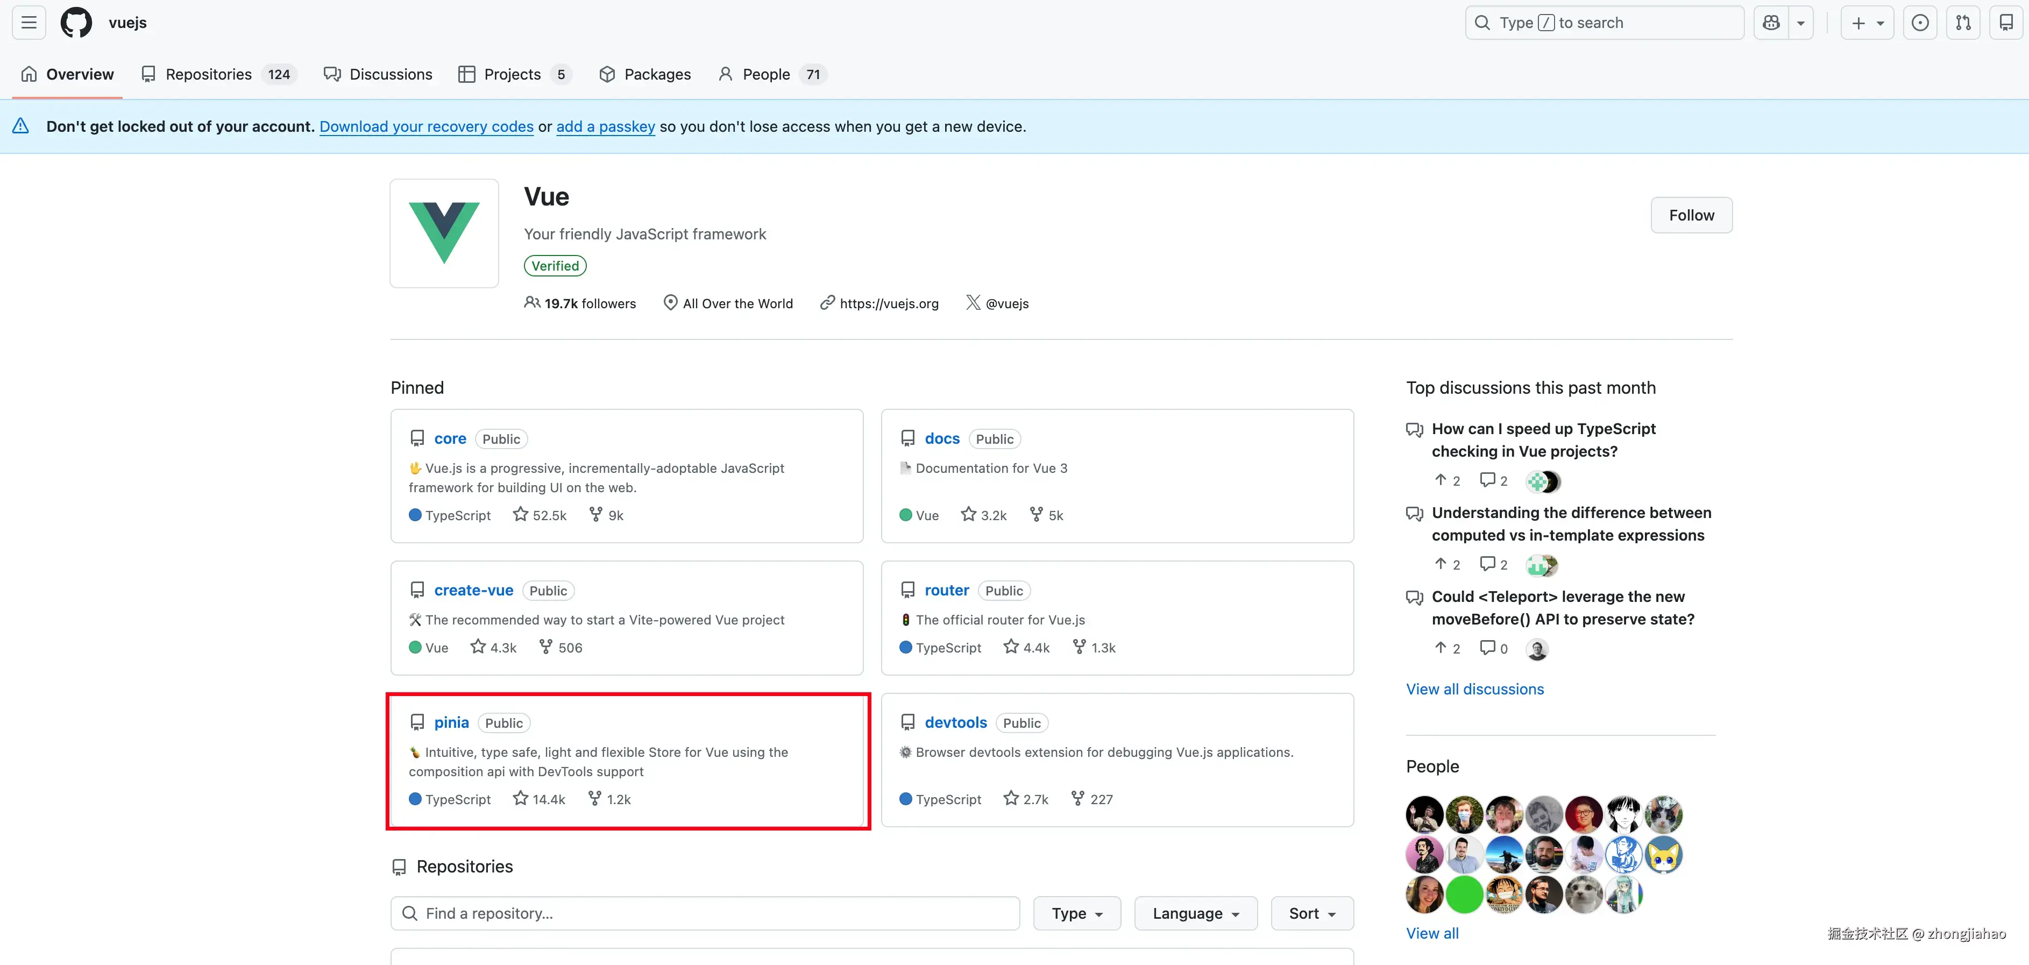
Task: Open the Sort dropdown
Action: tap(1311, 913)
